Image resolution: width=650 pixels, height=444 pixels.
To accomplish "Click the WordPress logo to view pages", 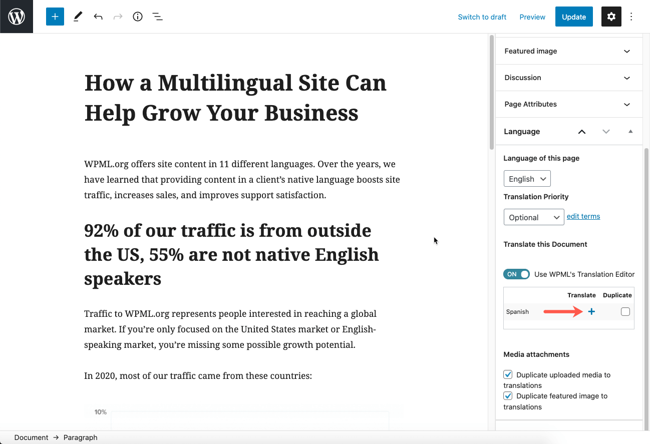I will click(17, 17).
